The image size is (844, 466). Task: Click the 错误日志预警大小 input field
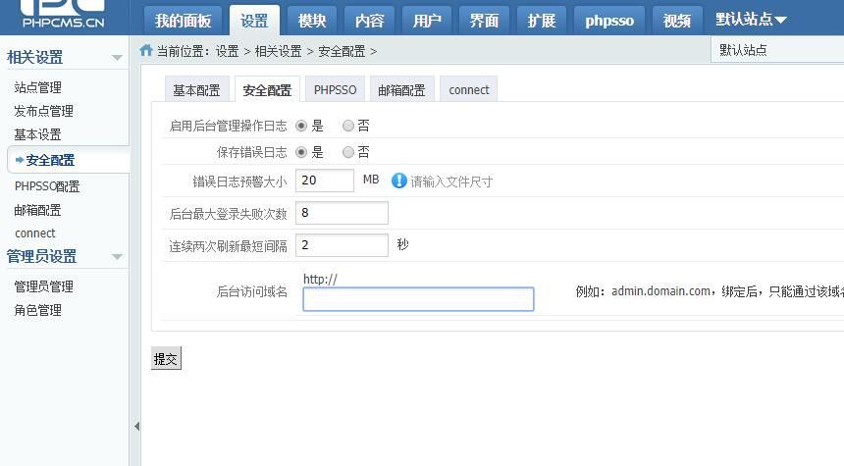point(325,181)
